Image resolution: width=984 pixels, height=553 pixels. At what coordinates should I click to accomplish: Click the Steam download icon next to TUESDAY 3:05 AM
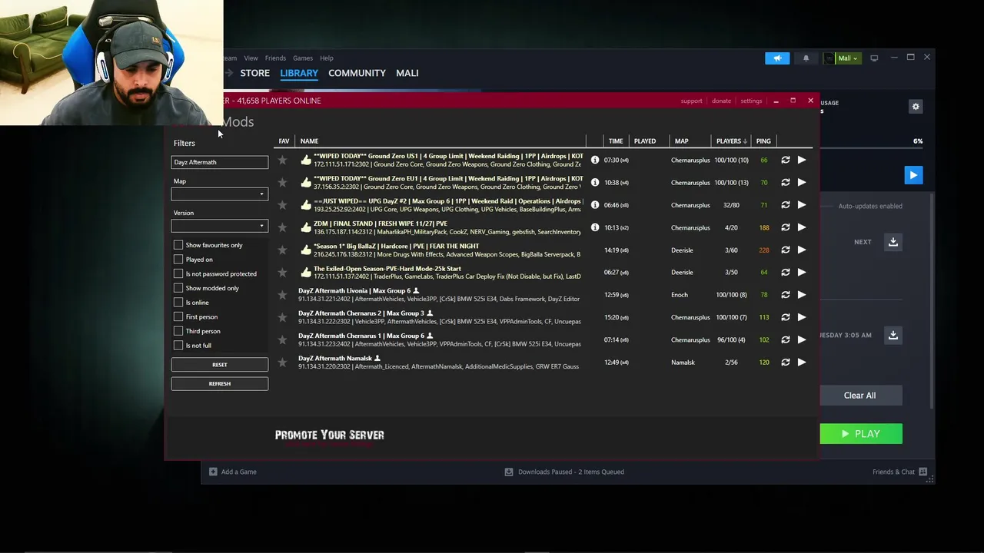tap(893, 335)
